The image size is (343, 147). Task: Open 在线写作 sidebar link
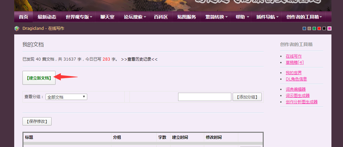pos(293,56)
